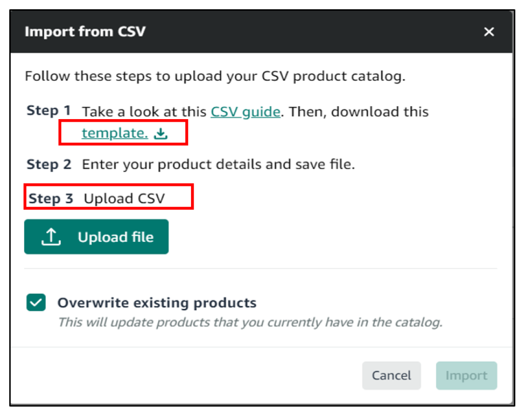
Task: Open the CSV guide link
Action: point(245,111)
